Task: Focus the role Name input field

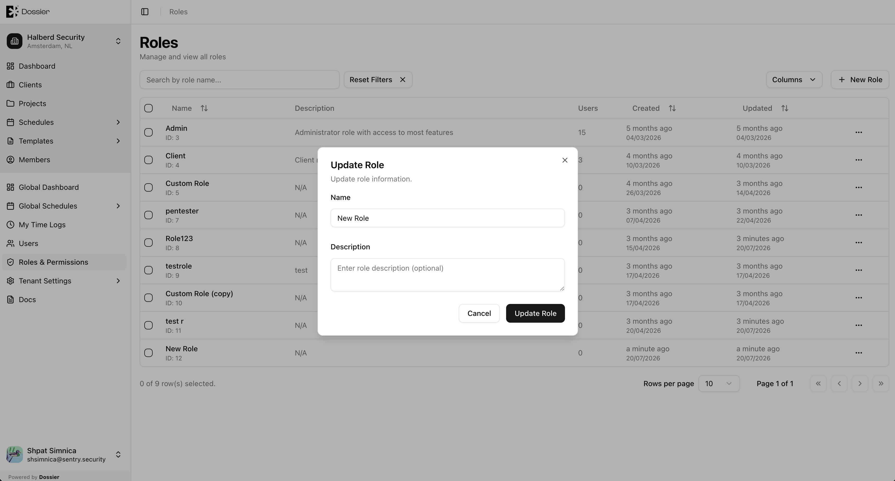Action: click(447, 218)
